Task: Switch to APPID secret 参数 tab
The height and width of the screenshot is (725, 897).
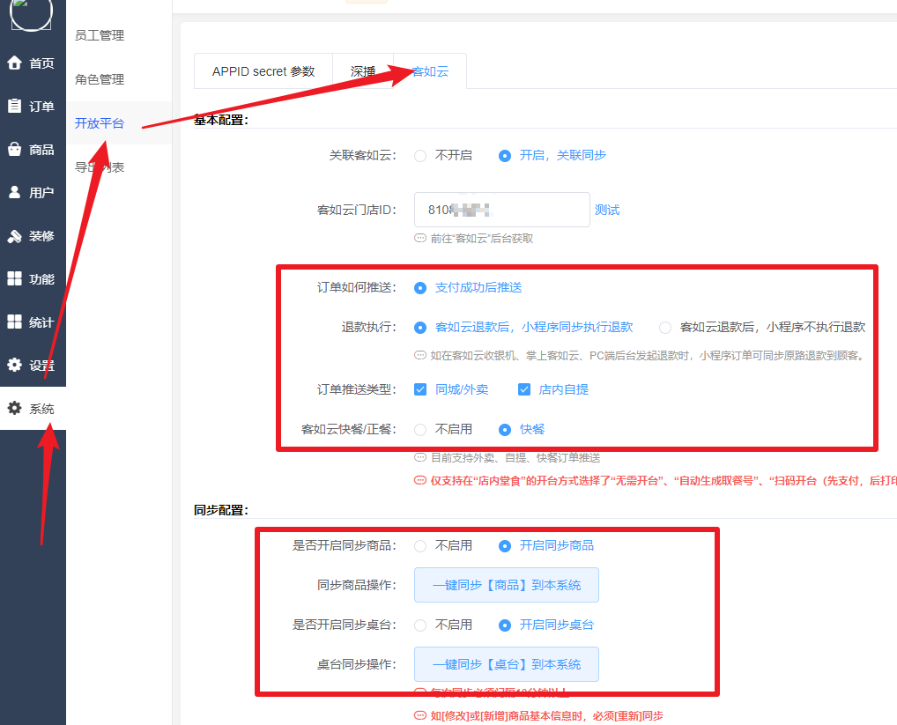Action: click(x=263, y=71)
